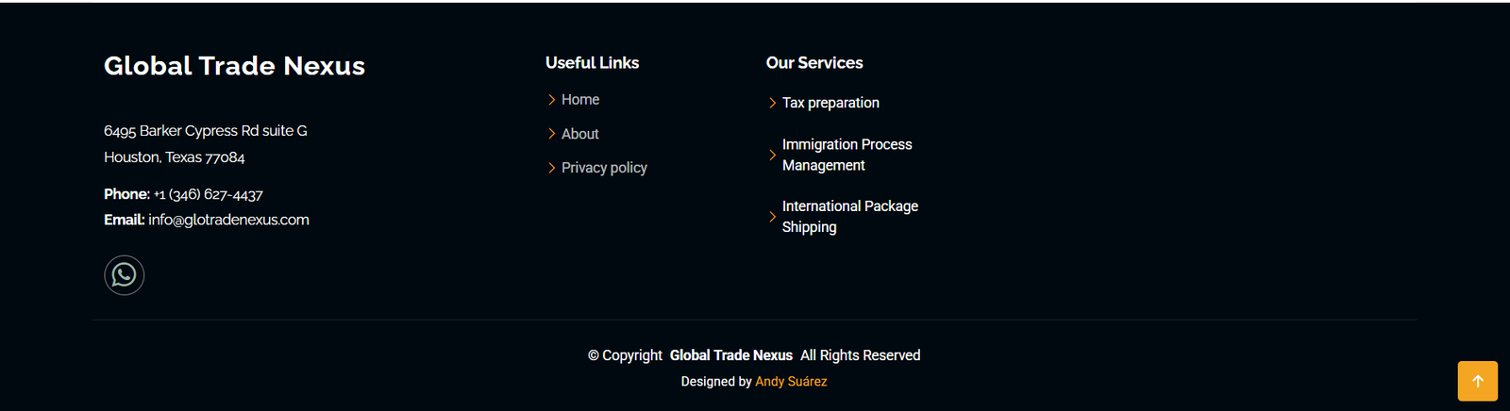This screenshot has height=411, width=1510.
Task: Click chevron arrow beside About link
Action: 552,134
